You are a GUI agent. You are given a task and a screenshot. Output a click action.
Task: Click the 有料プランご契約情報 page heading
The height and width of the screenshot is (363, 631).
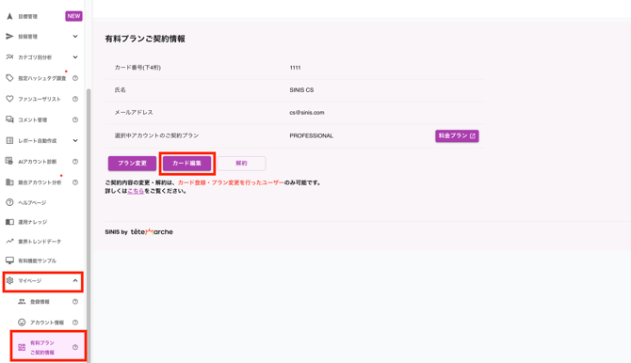coord(145,39)
